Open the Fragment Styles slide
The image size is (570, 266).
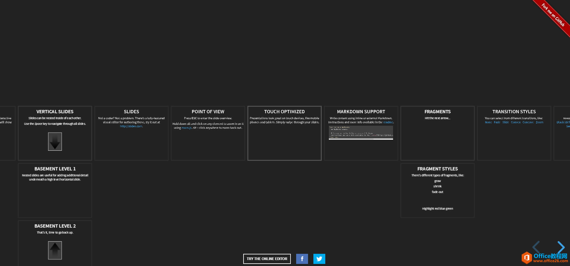[437, 190]
